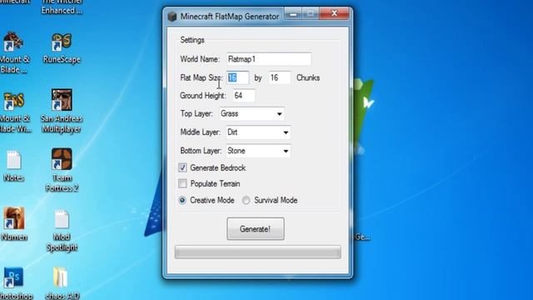This screenshot has width=533, height=300.
Task: Click the second Flat Map Size field
Action: [280, 77]
